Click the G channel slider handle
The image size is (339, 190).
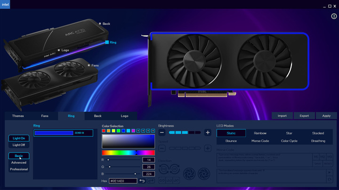(x=110, y=167)
